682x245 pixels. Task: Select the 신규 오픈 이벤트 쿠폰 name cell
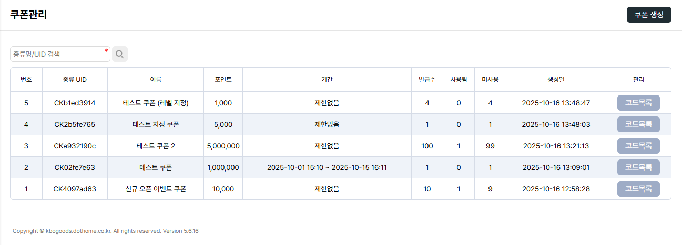click(156, 189)
